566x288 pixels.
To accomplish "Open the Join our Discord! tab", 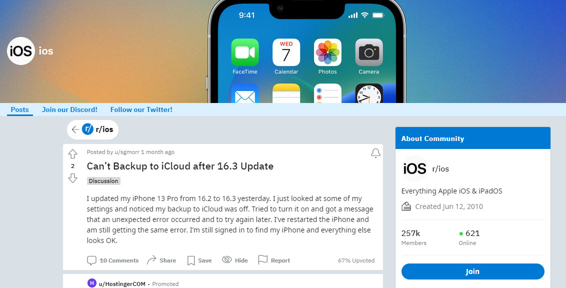I will coord(69,109).
